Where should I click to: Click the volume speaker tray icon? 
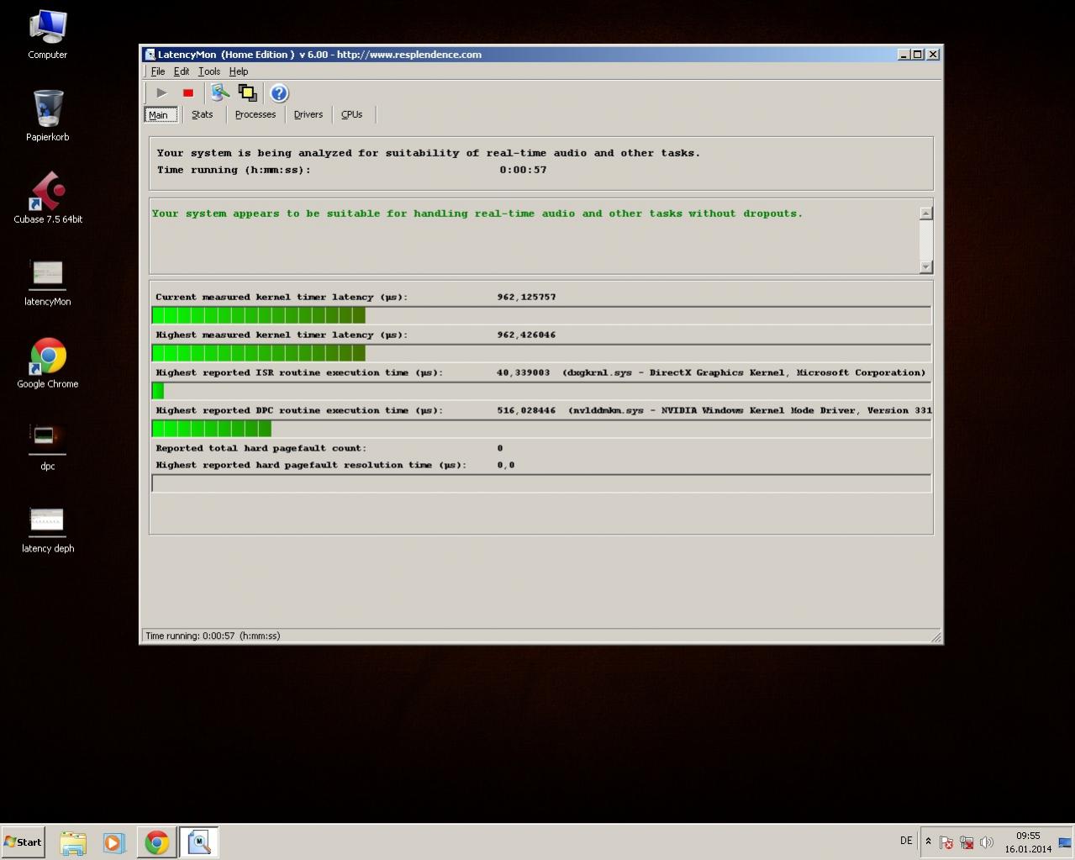(987, 842)
